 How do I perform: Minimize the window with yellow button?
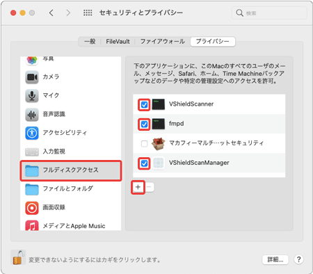point(22,13)
